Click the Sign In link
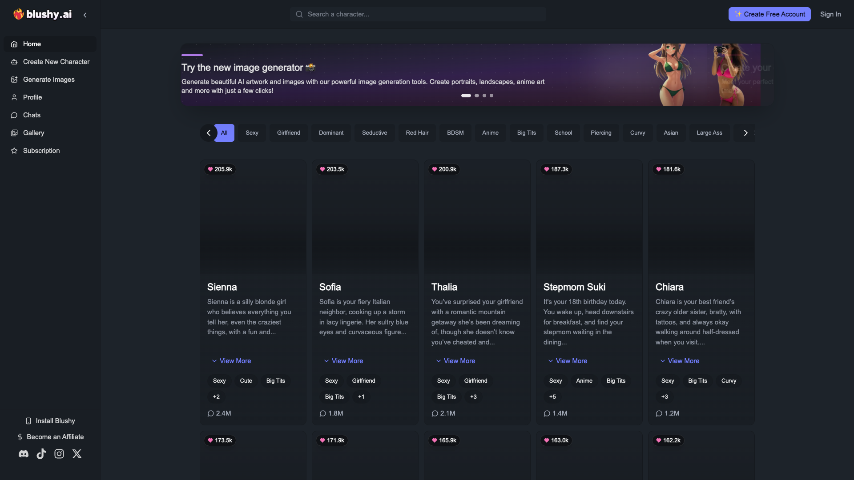 click(830, 14)
